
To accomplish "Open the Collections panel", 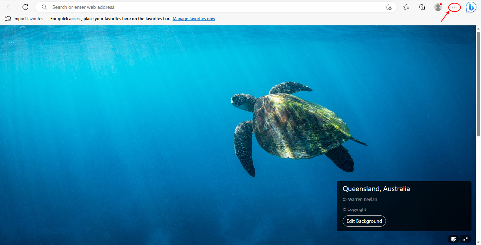I will coord(422,7).
